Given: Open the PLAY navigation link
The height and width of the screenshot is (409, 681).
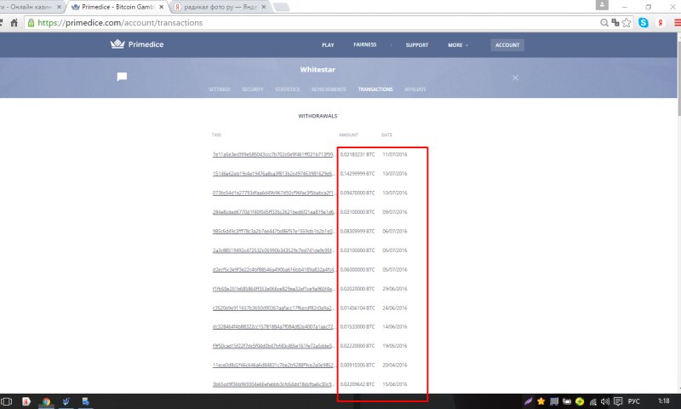Looking at the screenshot, I should (328, 44).
